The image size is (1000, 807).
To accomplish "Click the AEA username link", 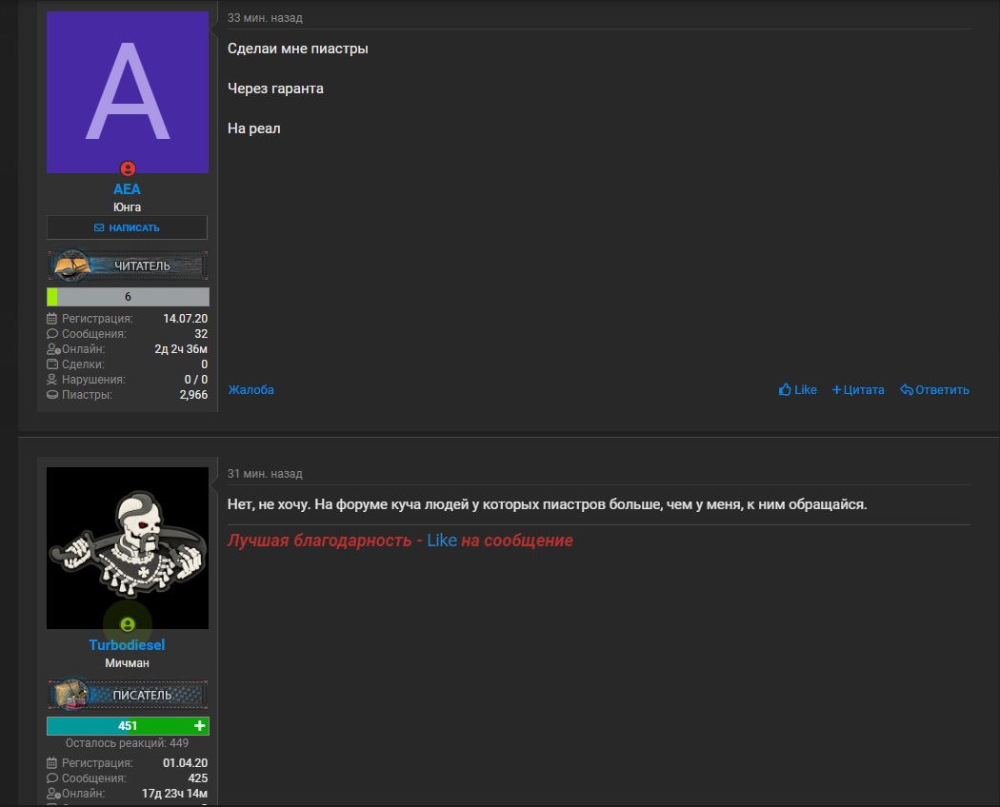I will pyautogui.click(x=127, y=189).
